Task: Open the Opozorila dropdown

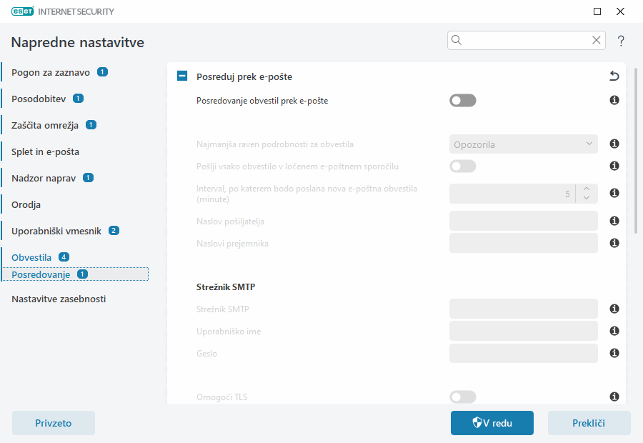Action: [523, 144]
